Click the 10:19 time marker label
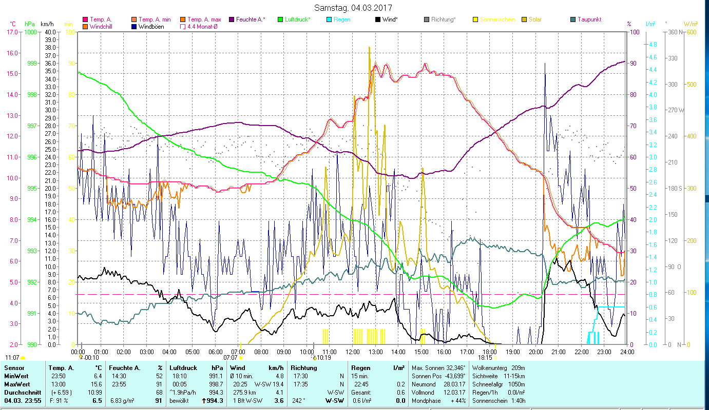The image size is (709, 410). (x=323, y=358)
